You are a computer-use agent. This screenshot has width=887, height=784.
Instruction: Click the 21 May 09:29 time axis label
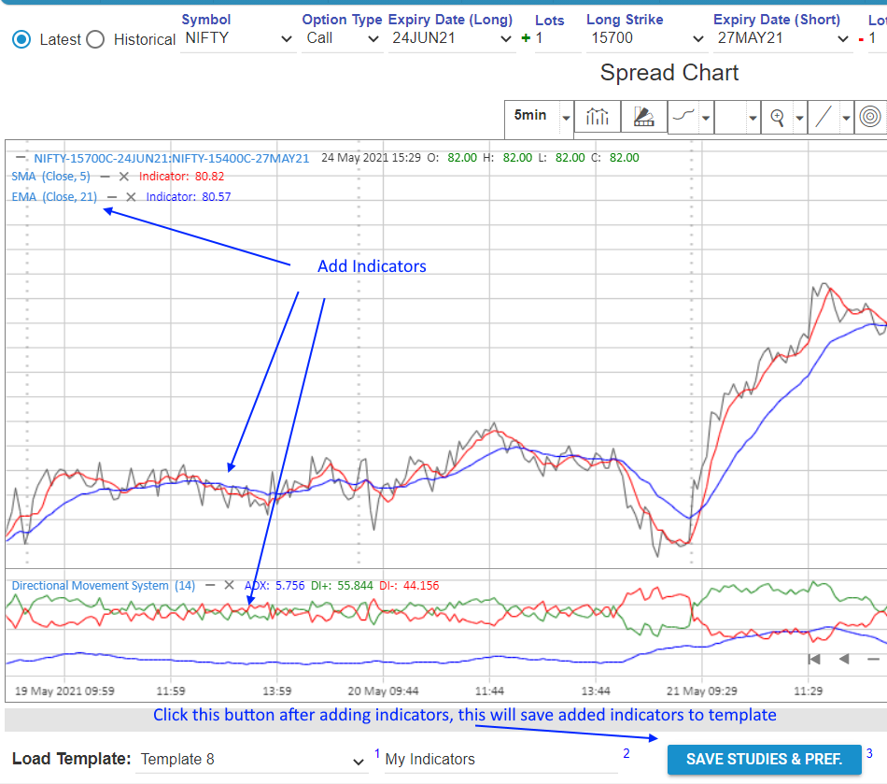click(701, 691)
